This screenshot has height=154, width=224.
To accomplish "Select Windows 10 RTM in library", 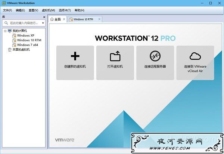I will point(29,40).
